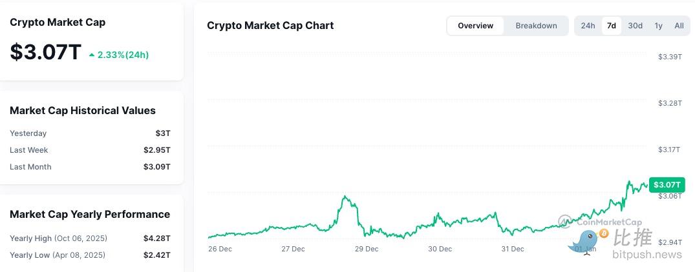
Task: Click the green up-arrow beside 2.33%
Action: 92,55
